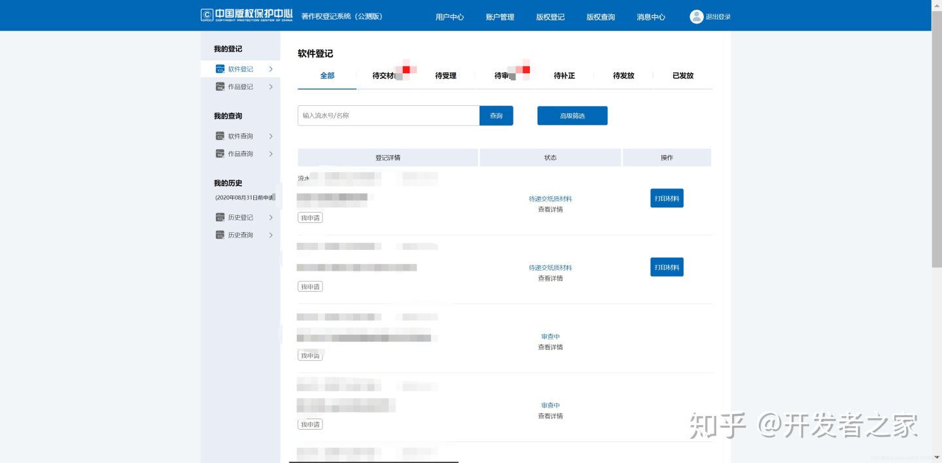Click the China Copyright Protection Center logo

click(x=247, y=16)
